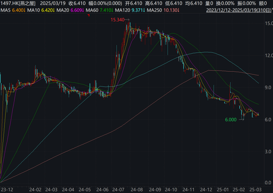Click the 24-02 date axis label
Screen dimensions: 273x193
pyautogui.click(x=35, y=190)
